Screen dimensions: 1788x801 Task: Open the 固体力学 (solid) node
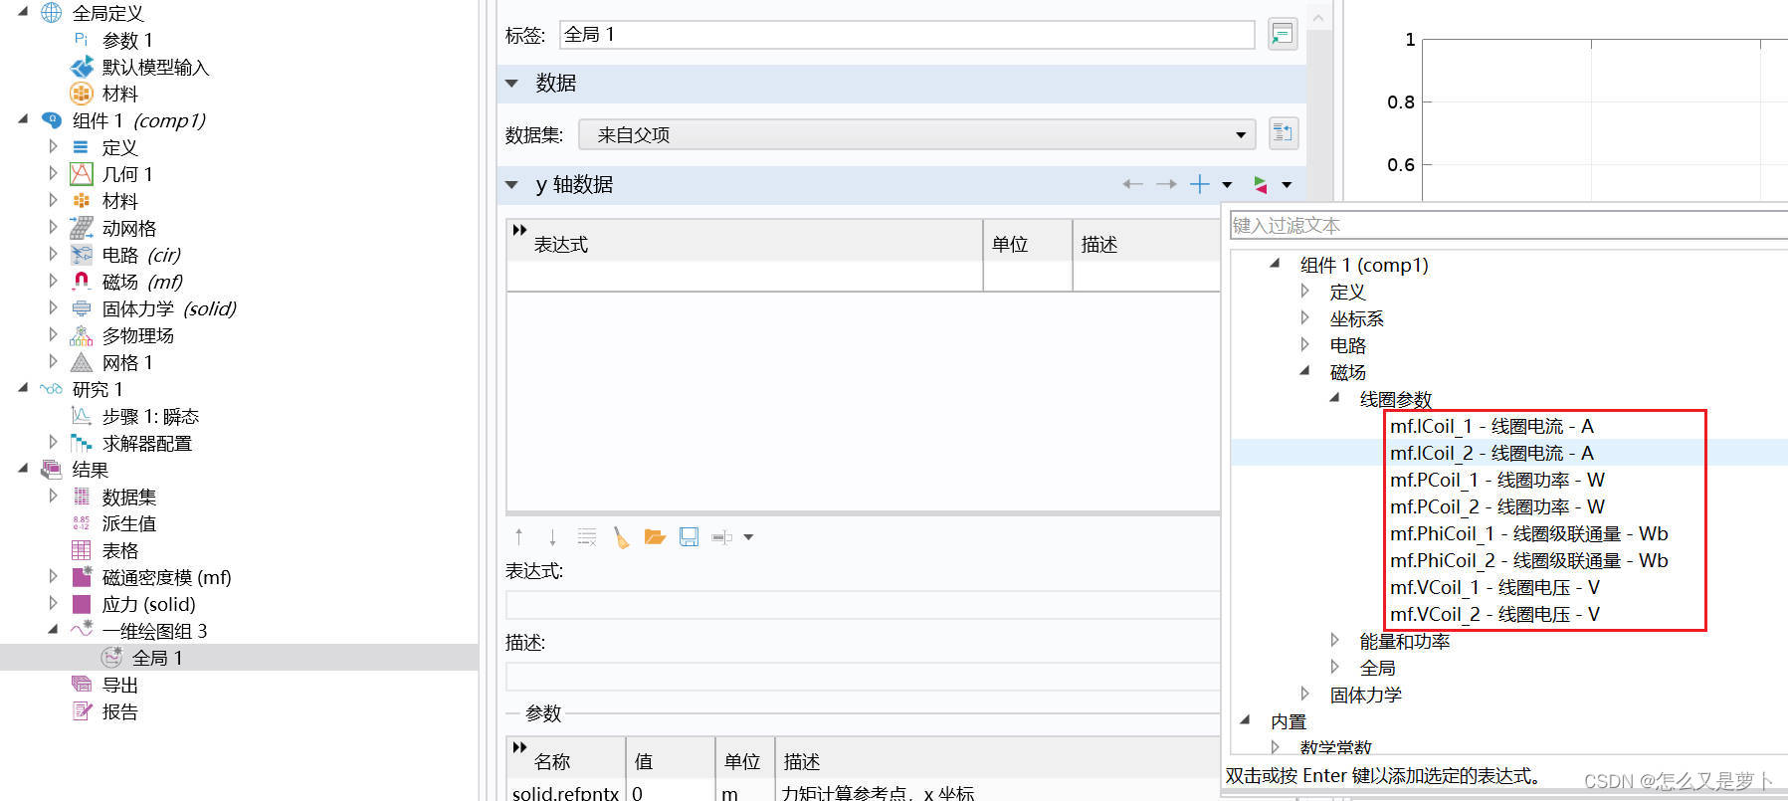[168, 308]
